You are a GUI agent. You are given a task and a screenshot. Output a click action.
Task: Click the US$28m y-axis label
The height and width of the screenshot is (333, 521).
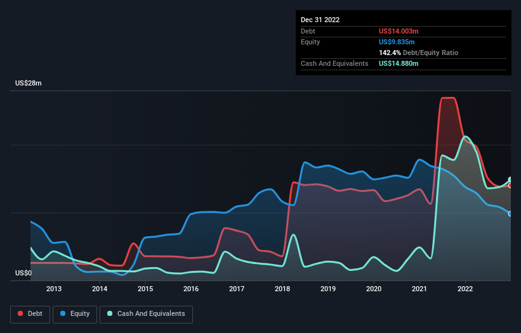coord(29,83)
